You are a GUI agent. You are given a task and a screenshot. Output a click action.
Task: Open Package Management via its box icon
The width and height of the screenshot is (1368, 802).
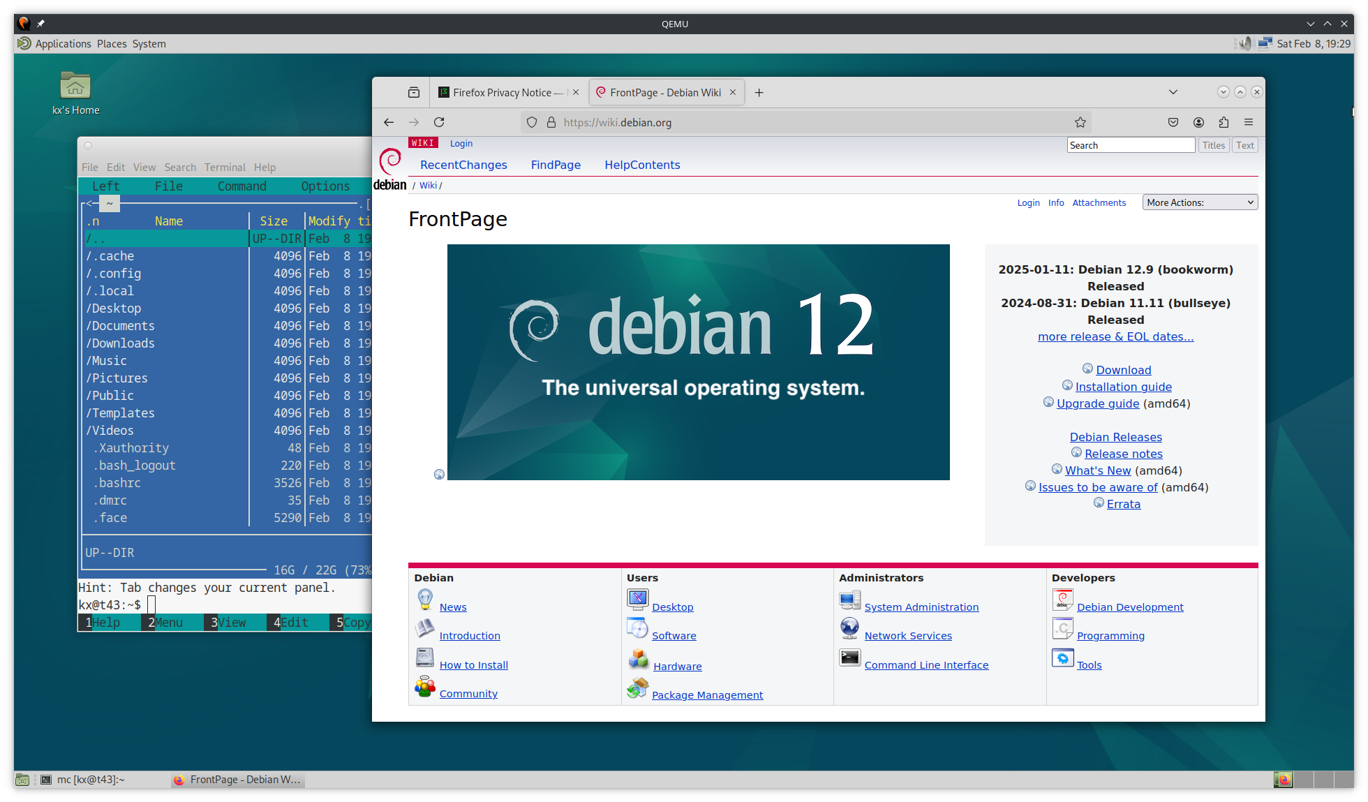(637, 689)
